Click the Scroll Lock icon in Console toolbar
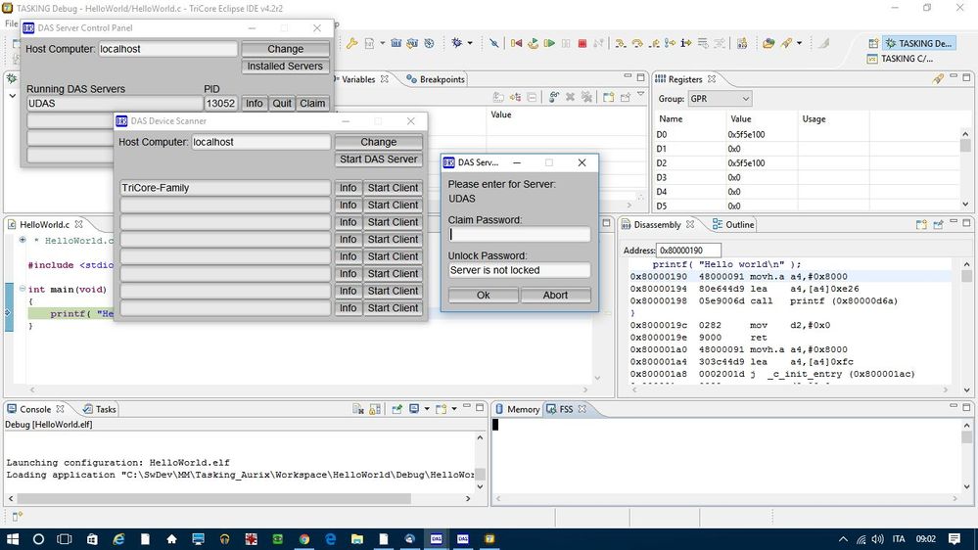The width and height of the screenshot is (978, 550). [375, 409]
